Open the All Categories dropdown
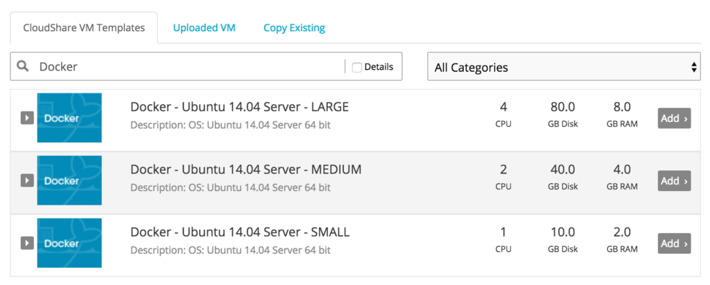 (564, 67)
